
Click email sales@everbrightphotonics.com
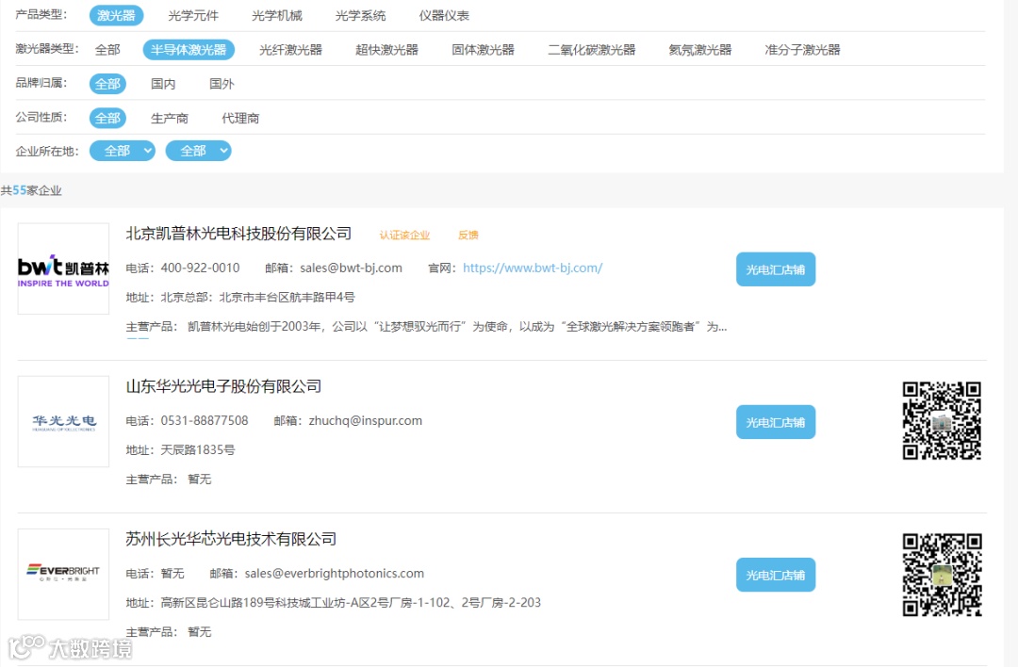click(x=335, y=574)
